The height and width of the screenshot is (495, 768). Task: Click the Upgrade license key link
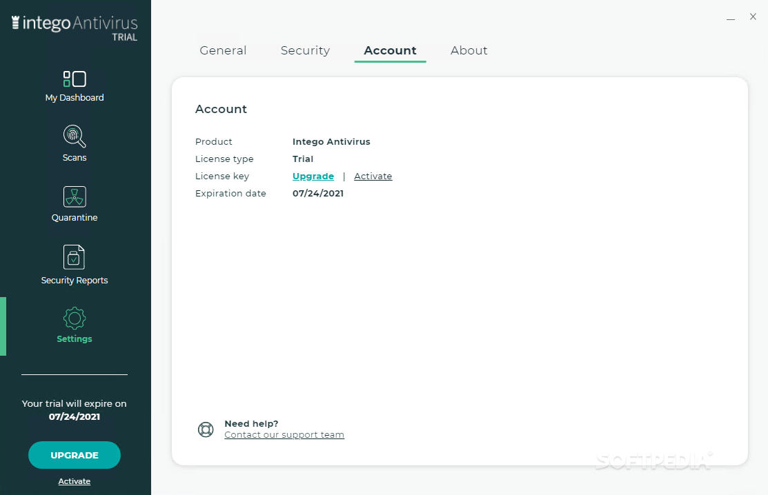point(313,176)
